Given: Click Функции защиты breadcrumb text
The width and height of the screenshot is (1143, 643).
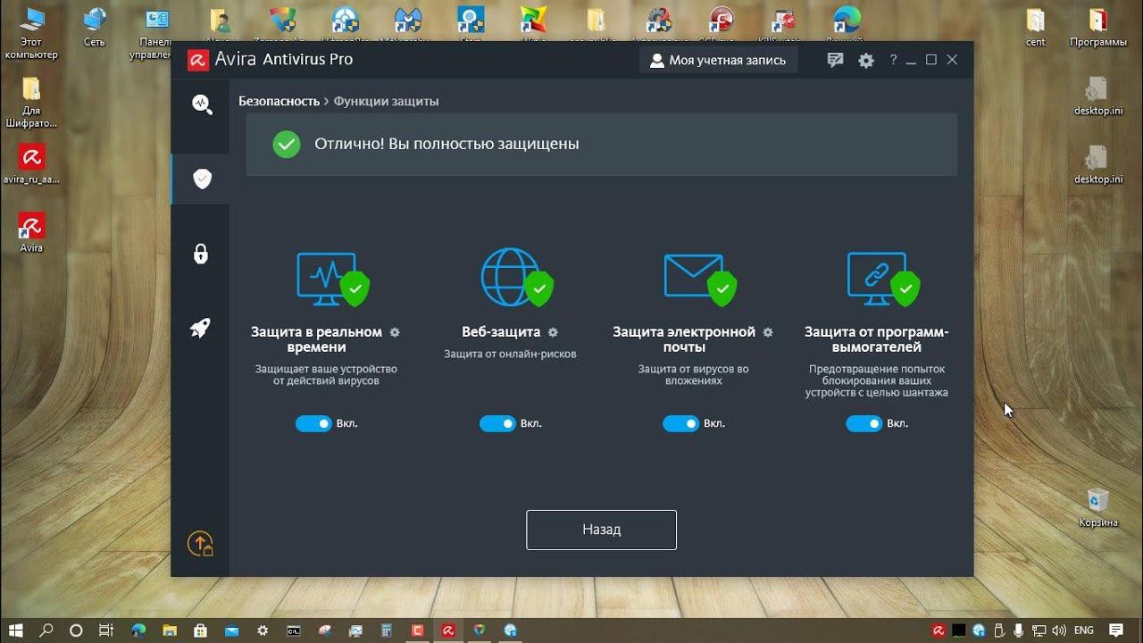Looking at the screenshot, I should click(386, 102).
